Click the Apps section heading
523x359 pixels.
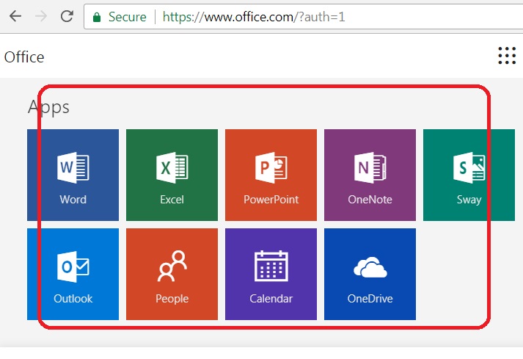coord(48,107)
